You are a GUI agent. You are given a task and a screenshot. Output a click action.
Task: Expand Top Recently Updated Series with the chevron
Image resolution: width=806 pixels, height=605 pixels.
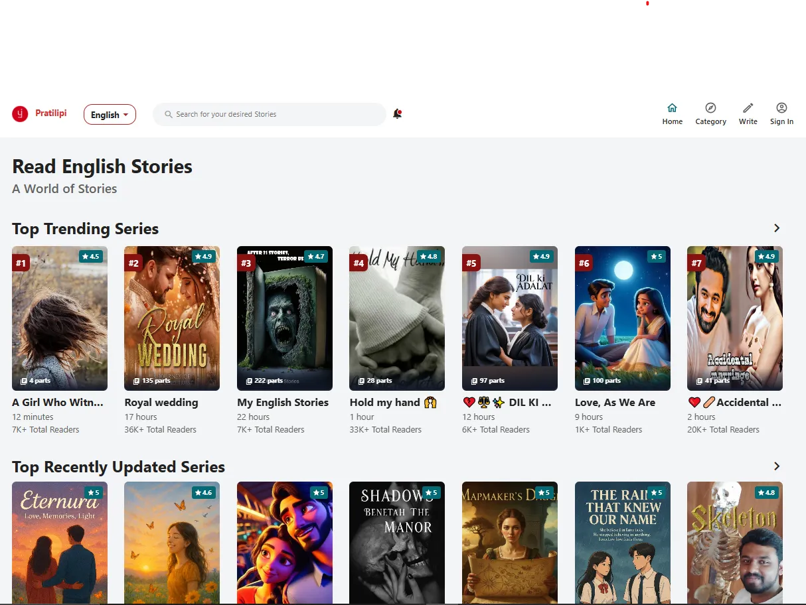coord(776,466)
